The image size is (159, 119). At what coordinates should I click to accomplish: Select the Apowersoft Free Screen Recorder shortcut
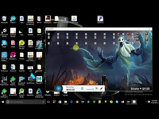[x=22, y=81]
